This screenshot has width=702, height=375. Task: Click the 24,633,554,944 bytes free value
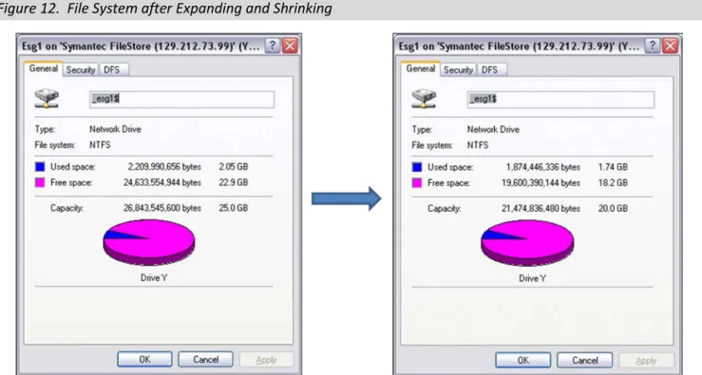[x=162, y=182]
